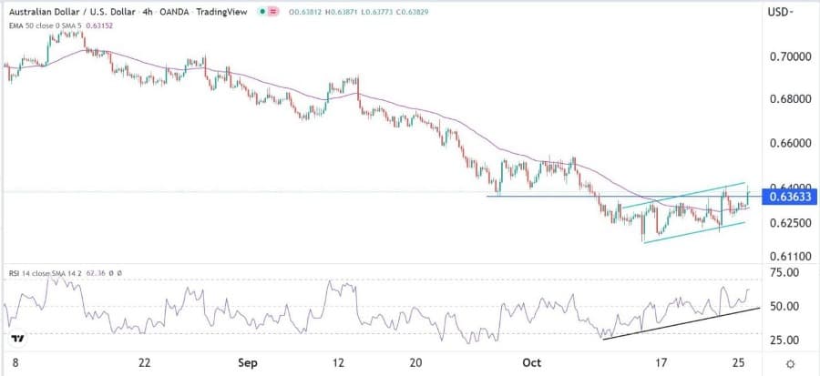Click the RSI 50.00 axis label
The width and height of the screenshot is (820, 376).
tap(784, 306)
